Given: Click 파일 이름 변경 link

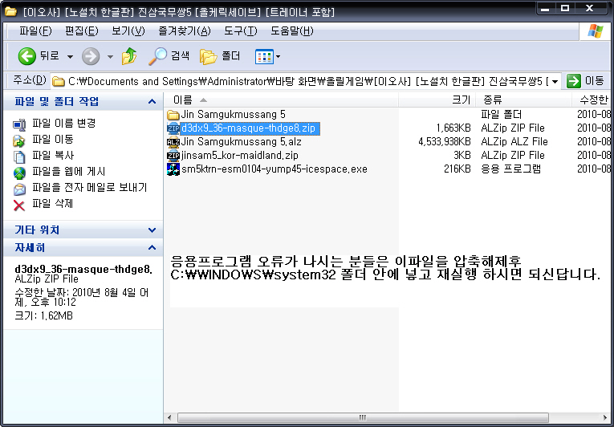Looking at the screenshot, I should pyautogui.click(x=64, y=124).
